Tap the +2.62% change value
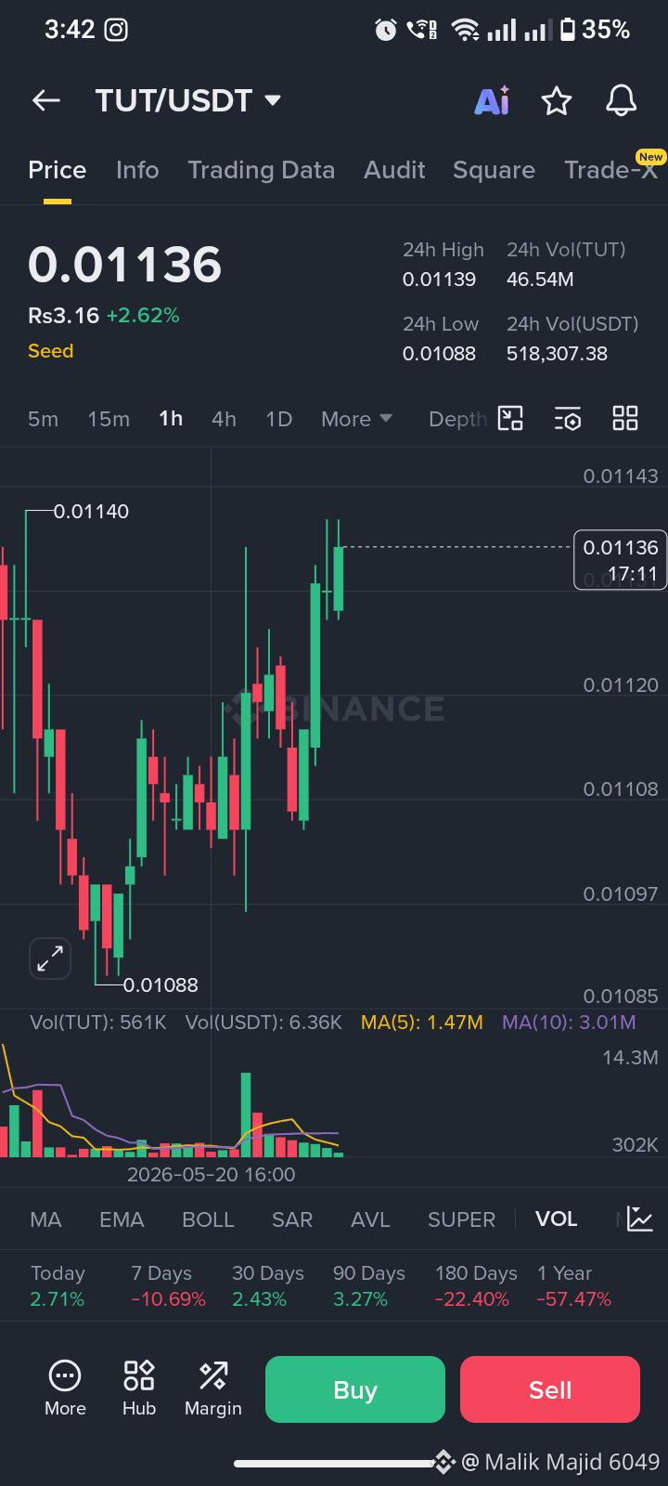Viewport: 668px width, 1486px height. [x=143, y=316]
